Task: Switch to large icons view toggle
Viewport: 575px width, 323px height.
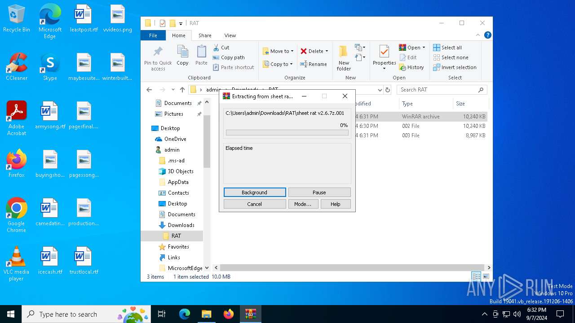Action: click(x=486, y=276)
